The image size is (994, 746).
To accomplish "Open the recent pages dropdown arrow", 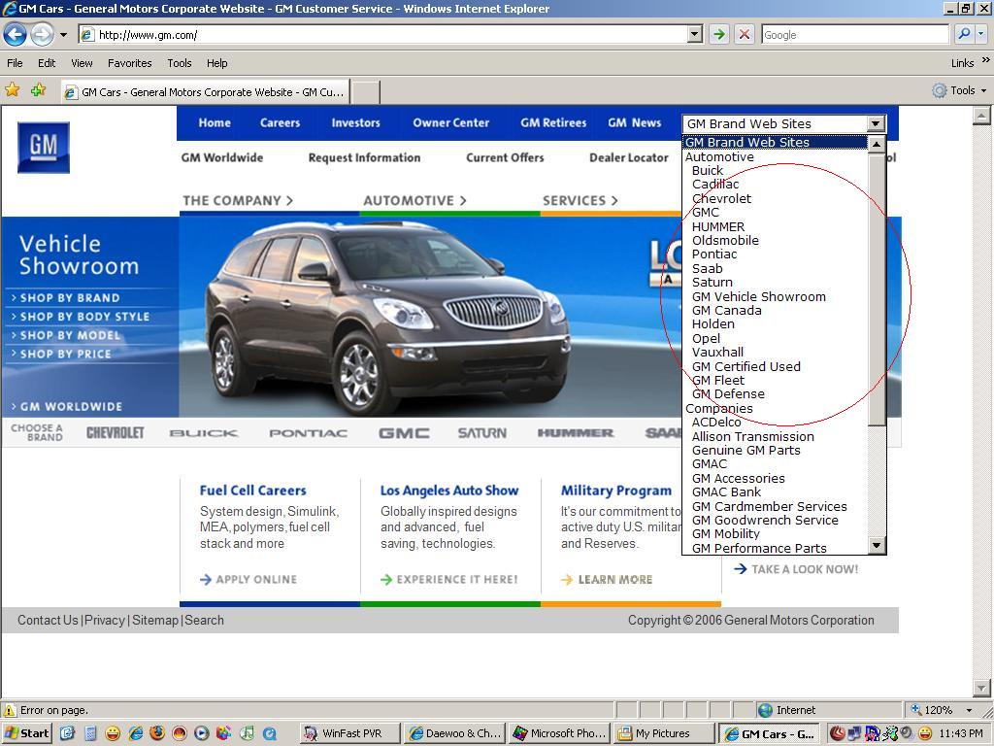I will click(x=63, y=35).
